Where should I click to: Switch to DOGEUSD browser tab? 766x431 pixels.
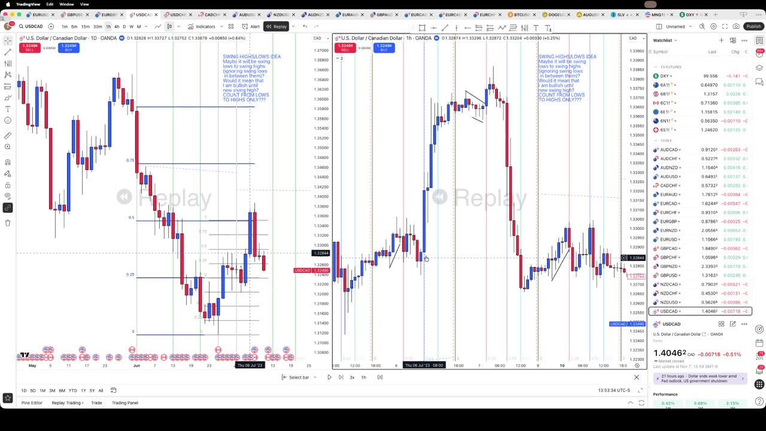556,14
